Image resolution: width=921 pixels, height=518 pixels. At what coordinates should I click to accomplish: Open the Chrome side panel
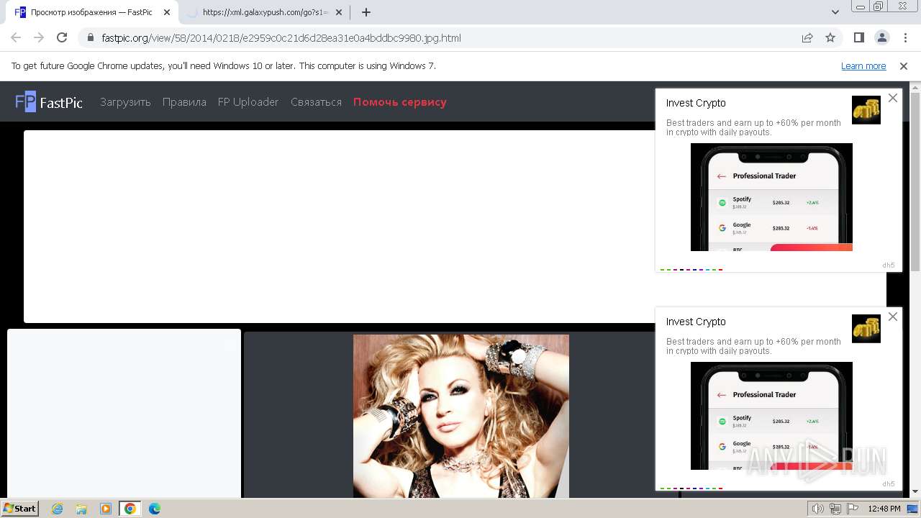click(858, 38)
